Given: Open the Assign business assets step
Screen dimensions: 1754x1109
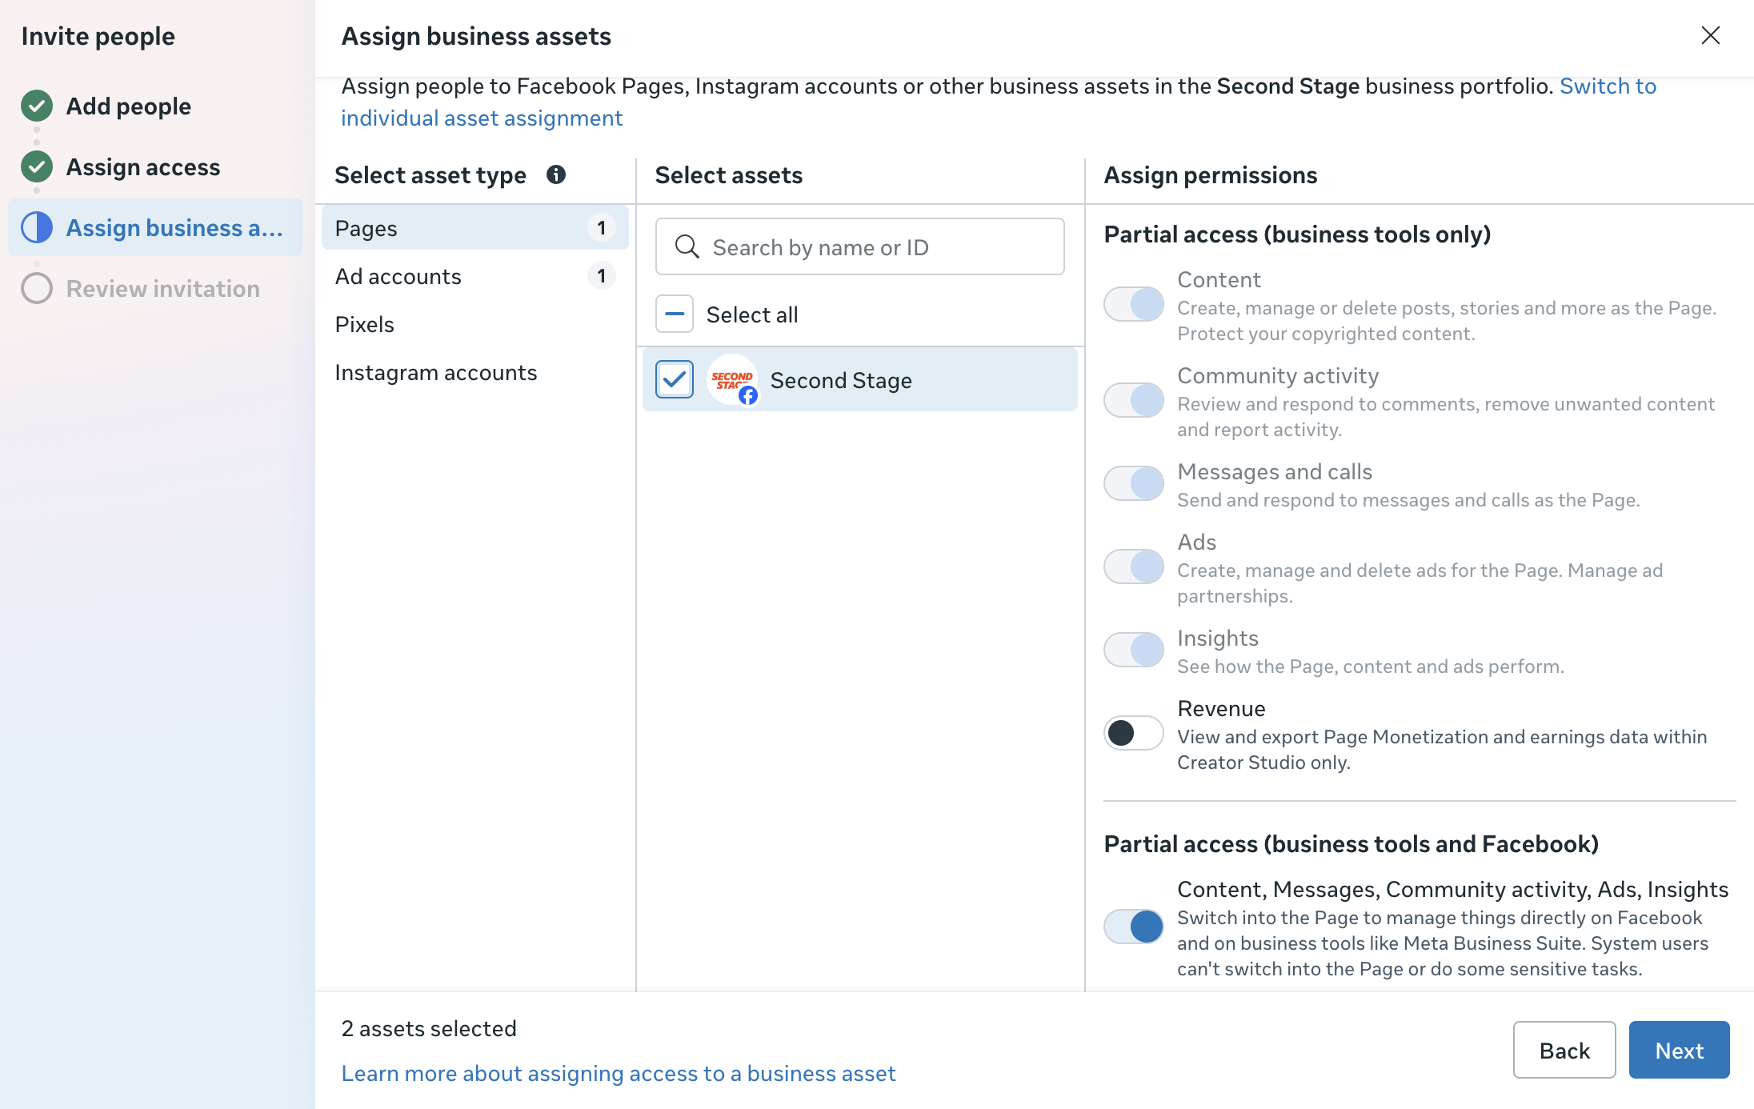Looking at the screenshot, I should click(x=155, y=227).
